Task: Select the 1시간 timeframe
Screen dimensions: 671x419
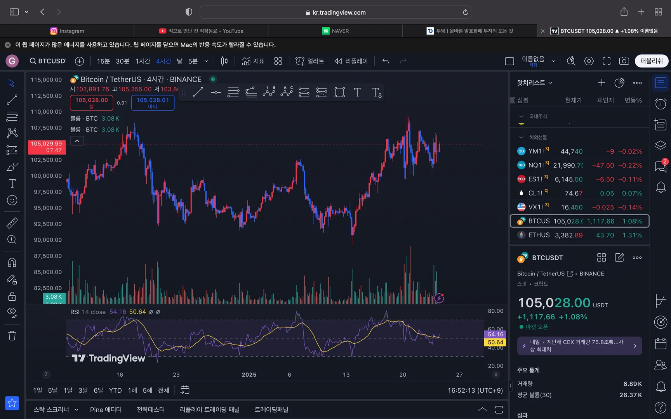Action: tap(143, 61)
